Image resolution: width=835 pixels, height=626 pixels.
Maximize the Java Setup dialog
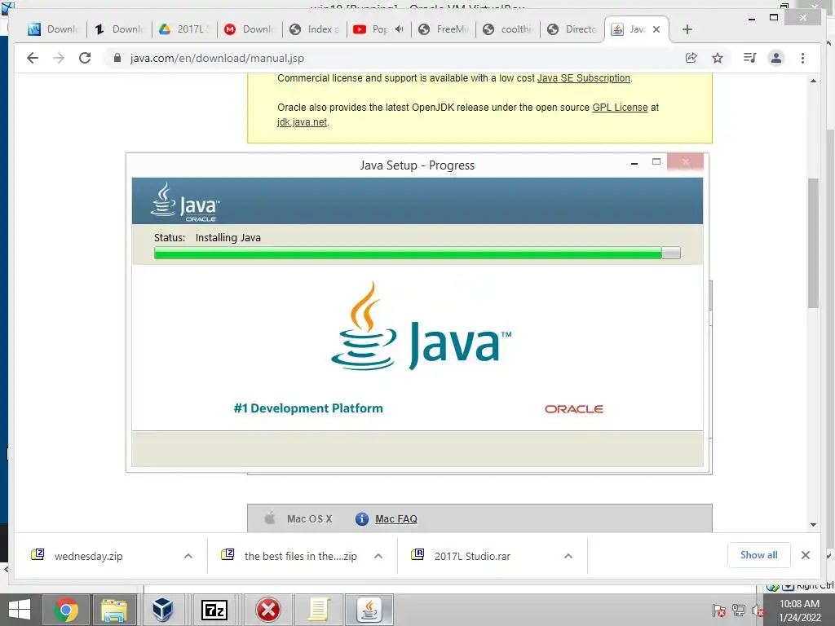pyautogui.click(x=656, y=162)
